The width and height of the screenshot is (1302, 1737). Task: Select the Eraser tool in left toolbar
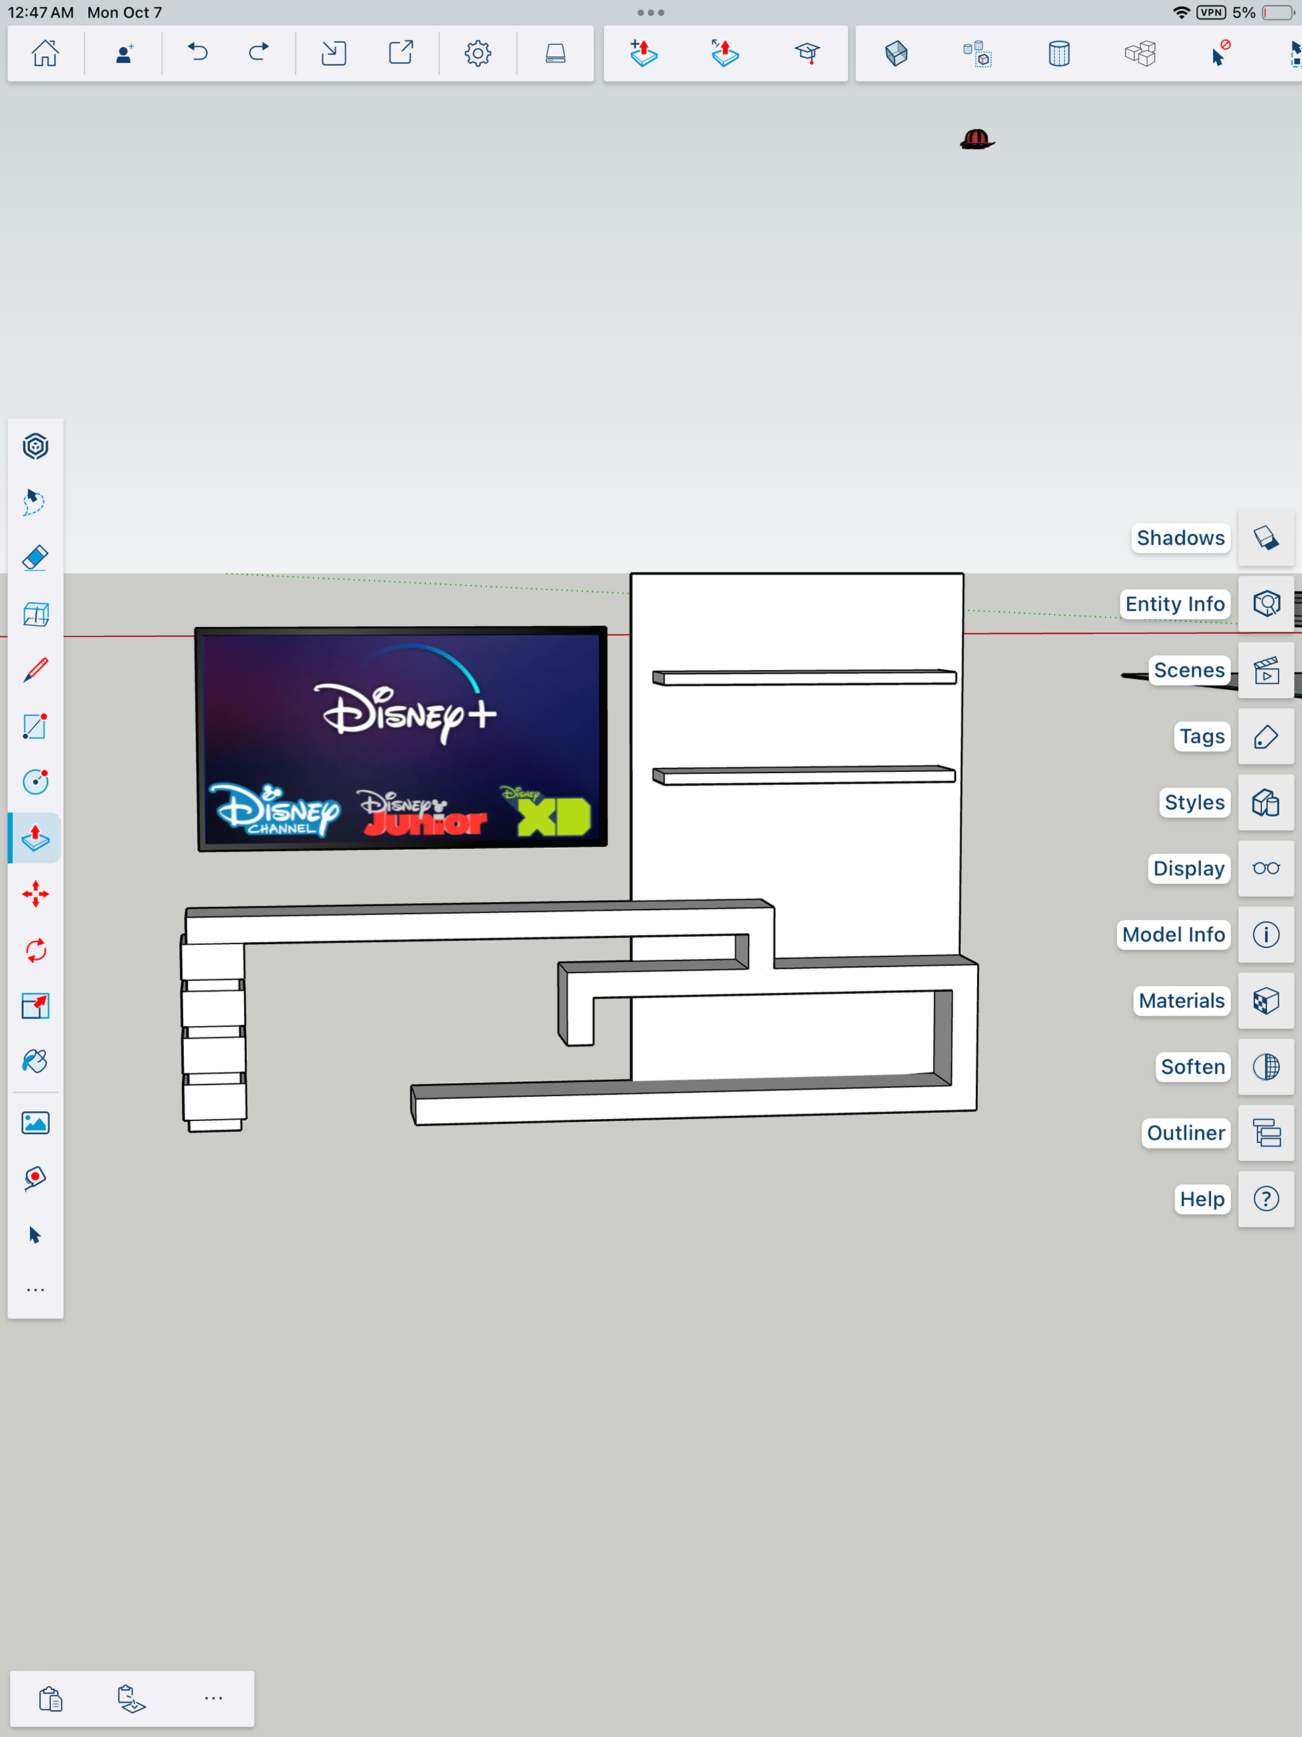pyautogui.click(x=35, y=558)
